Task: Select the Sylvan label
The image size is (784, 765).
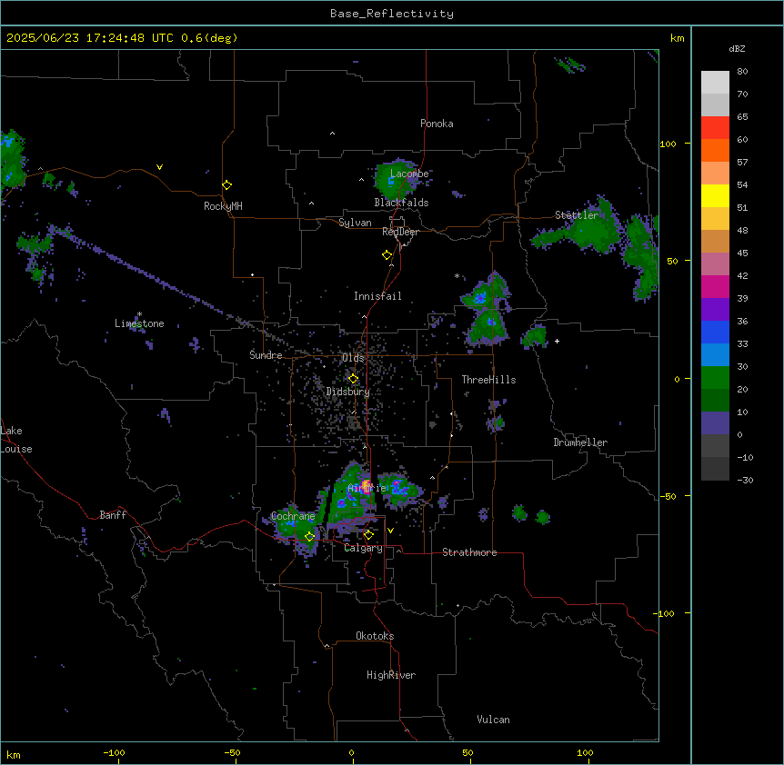Action: 355,223
